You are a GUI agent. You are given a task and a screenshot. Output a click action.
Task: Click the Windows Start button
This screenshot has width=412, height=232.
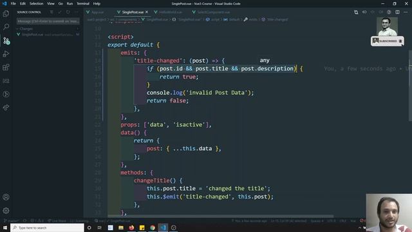(x=5, y=227)
